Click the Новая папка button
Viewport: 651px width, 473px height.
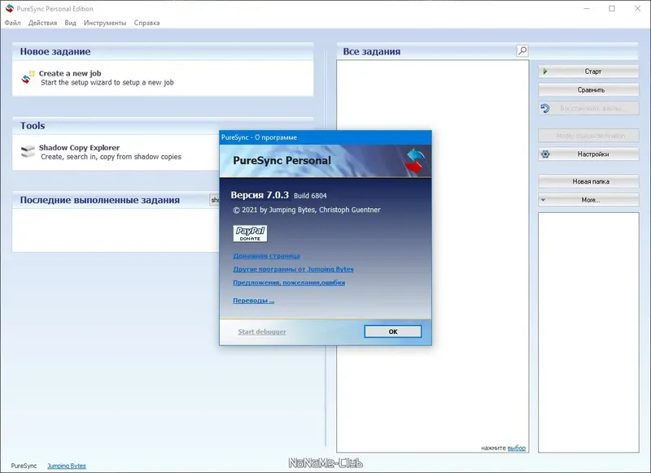588,181
